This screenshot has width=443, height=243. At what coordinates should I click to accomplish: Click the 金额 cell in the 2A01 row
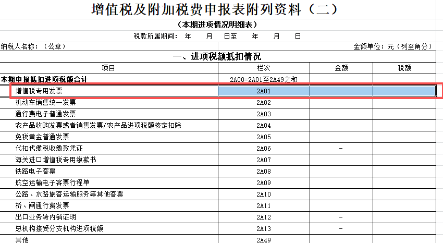click(341, 91)
